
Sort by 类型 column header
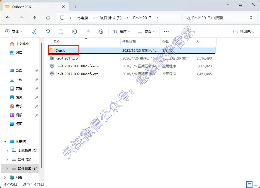166,41
